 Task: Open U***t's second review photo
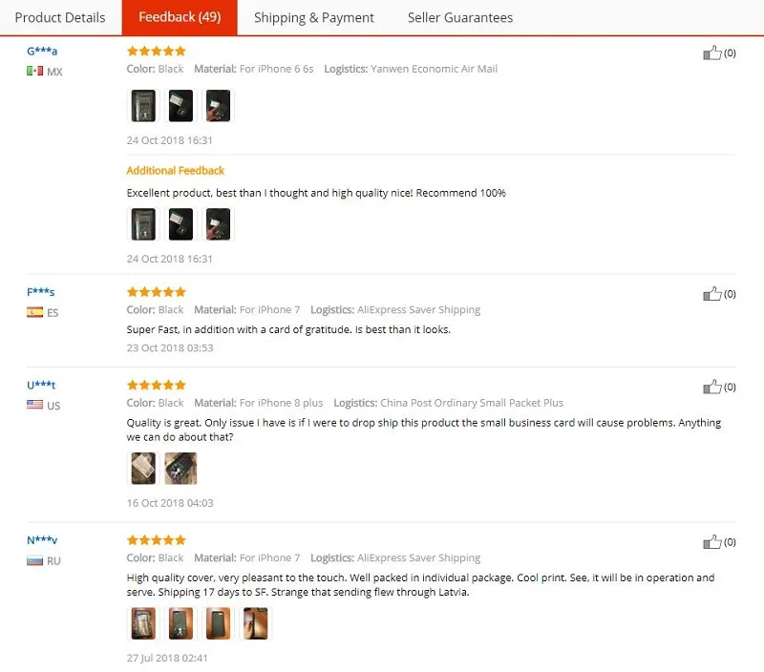click(180, 469)
